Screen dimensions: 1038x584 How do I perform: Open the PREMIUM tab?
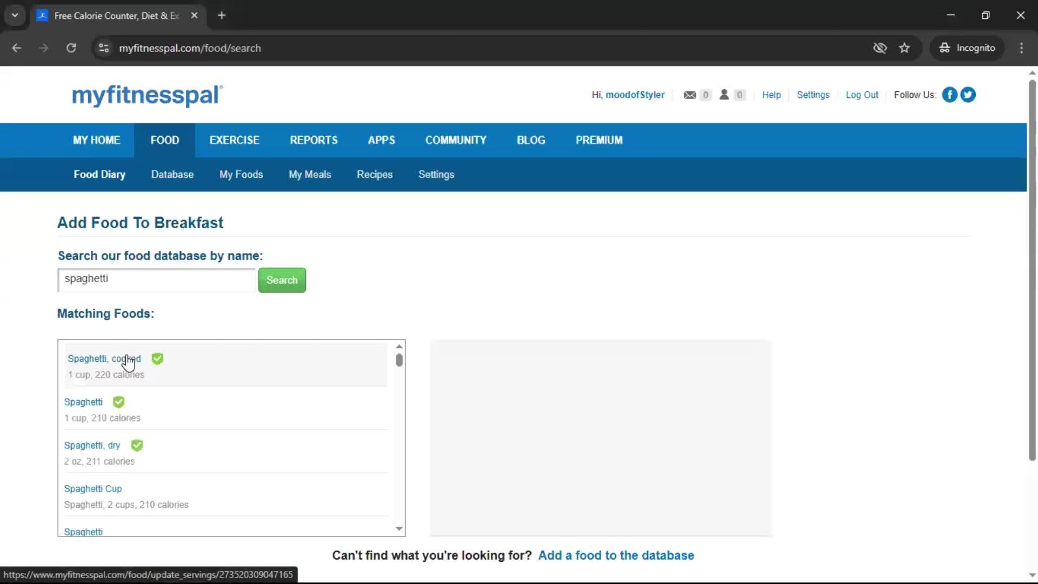(599, 140)
